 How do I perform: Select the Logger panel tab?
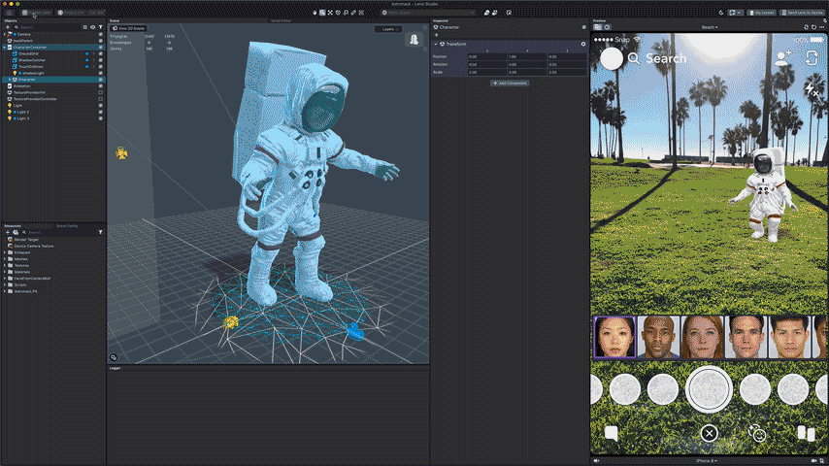pyautogui.click(x=115, y=368)
